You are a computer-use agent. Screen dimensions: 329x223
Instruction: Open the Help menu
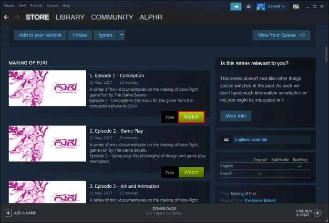[x=66, y=6]
